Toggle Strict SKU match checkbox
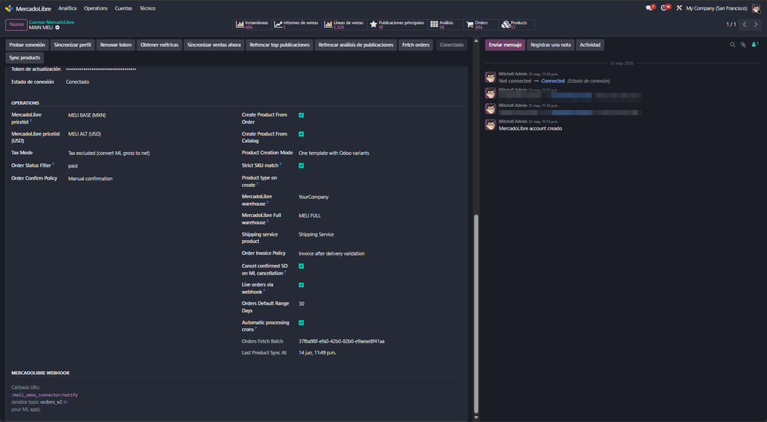Viewport: 767px width, 422px height. point(301,165)
